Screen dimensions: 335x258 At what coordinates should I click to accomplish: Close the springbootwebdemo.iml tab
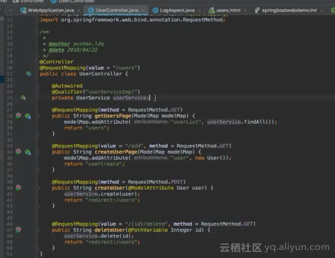(x=321, y=10)
